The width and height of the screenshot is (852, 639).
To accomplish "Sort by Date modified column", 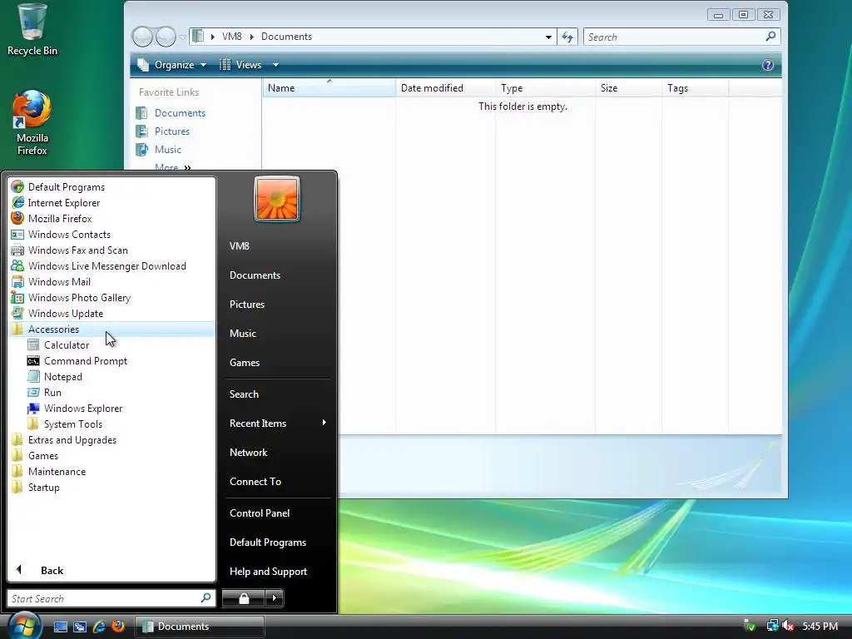I will [x=446, y=88].
